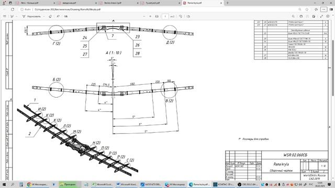Click the position number 28 callout

[137, 53]
